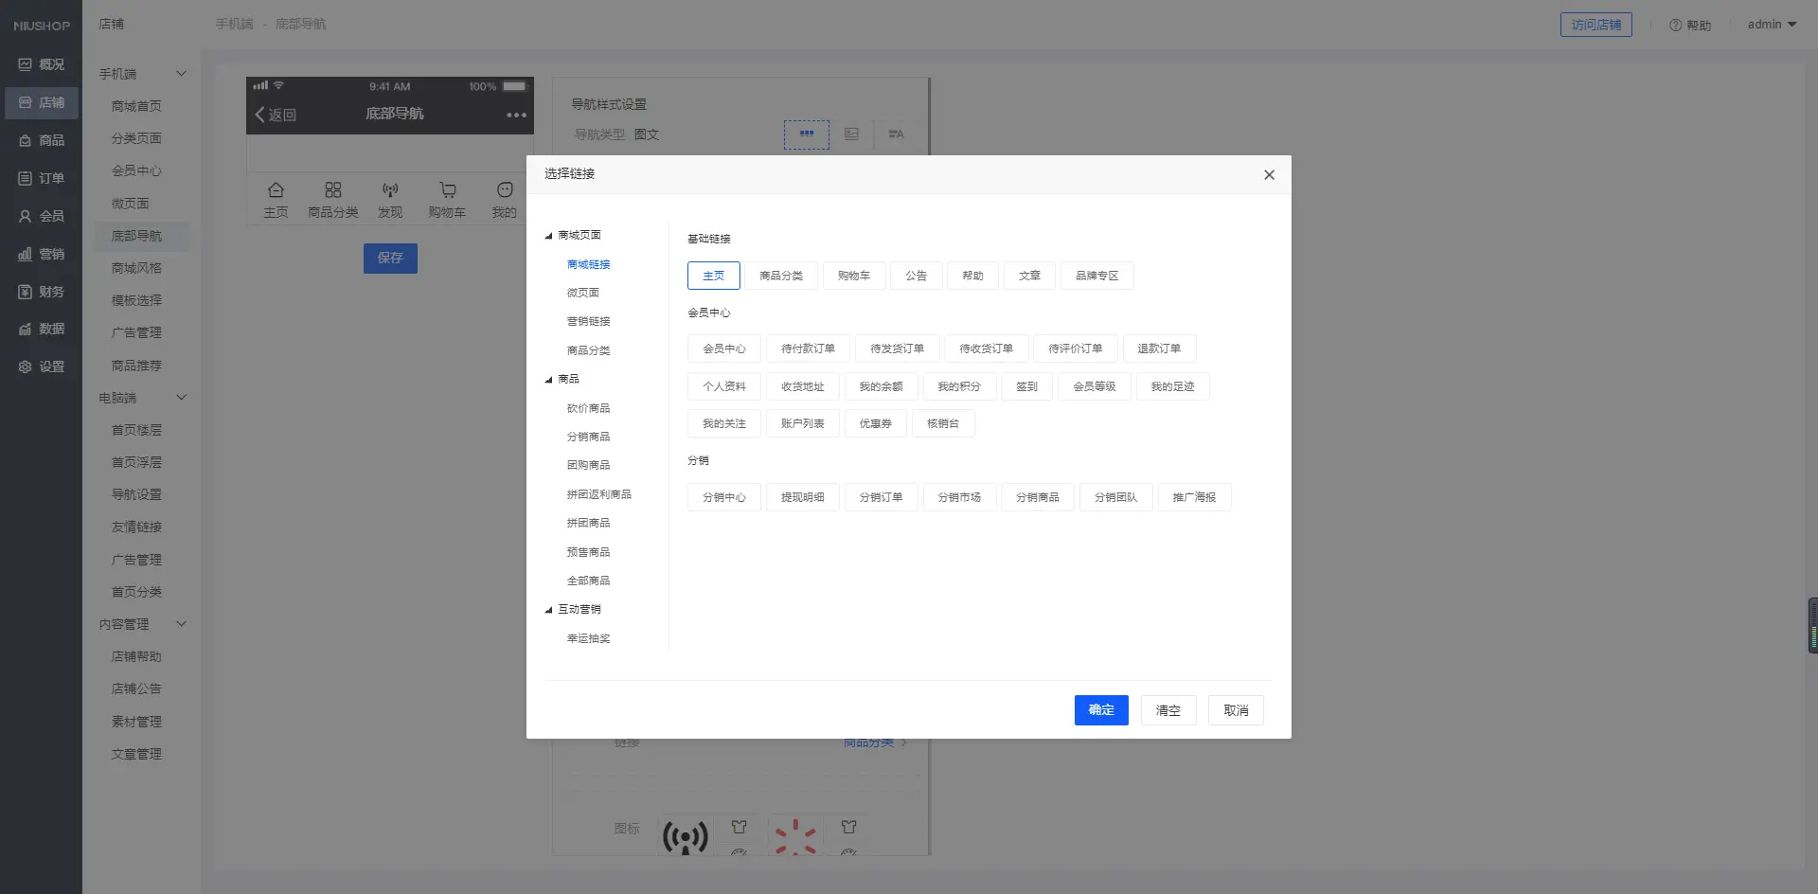Click the three-dot menu in phone header
The height and width of the screenshot is (894, 1818).
(516, 116)
